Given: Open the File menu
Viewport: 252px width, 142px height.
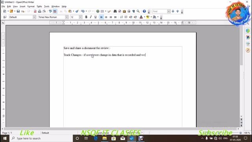Looking at the screenshot, I should coord(3,6).
